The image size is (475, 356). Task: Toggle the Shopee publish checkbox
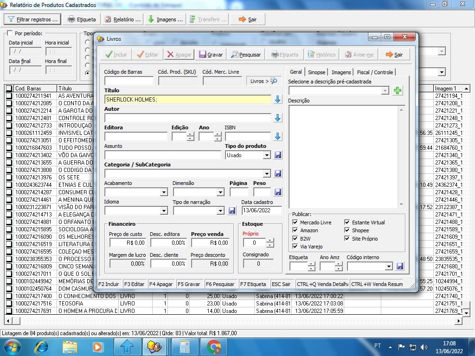[347, 230]
